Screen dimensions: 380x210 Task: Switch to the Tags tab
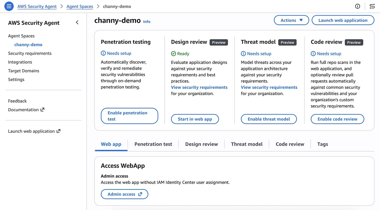coord(322,144)
